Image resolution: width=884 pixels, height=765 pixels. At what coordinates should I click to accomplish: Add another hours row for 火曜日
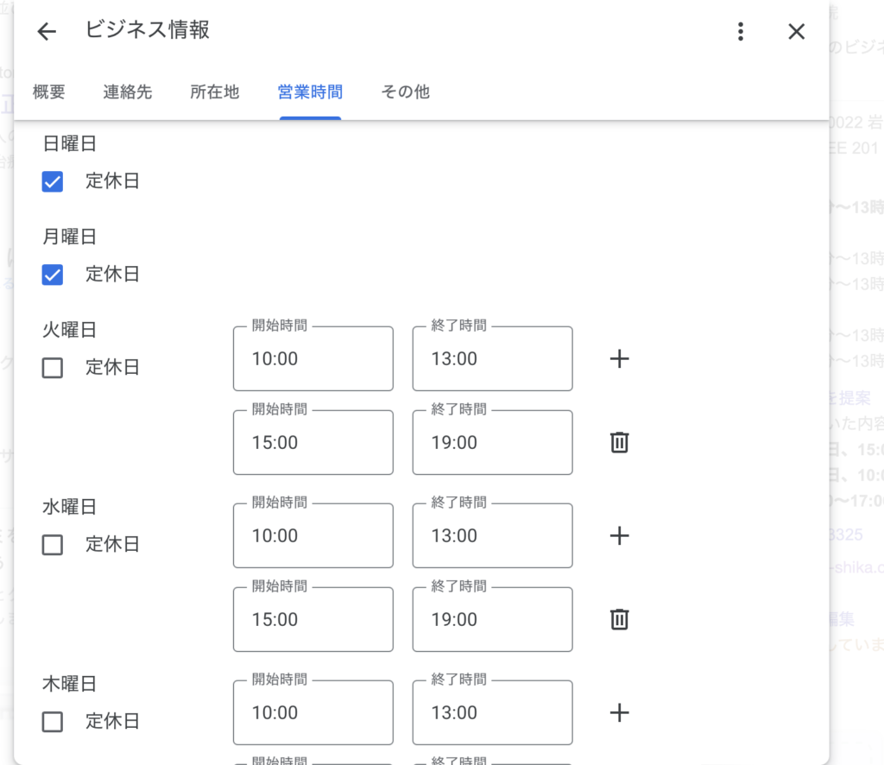tap(619, 359)
